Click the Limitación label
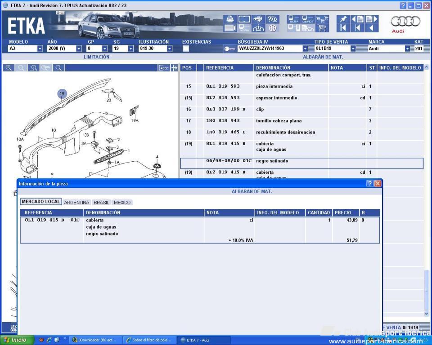The width and height of the screenshot is (432, 345). coord(96,57)
